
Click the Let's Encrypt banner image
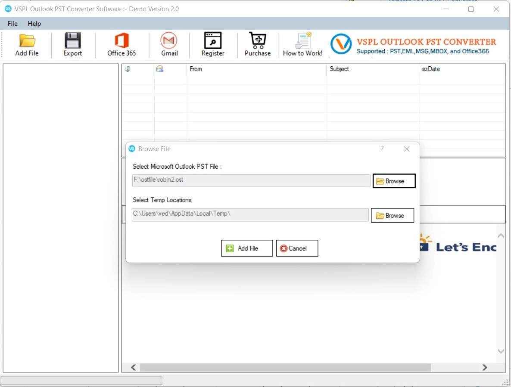458,244
